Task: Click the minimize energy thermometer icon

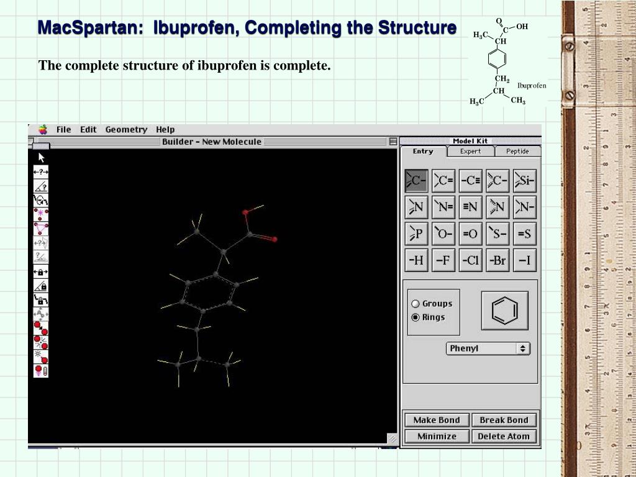Action: [41, 371]
